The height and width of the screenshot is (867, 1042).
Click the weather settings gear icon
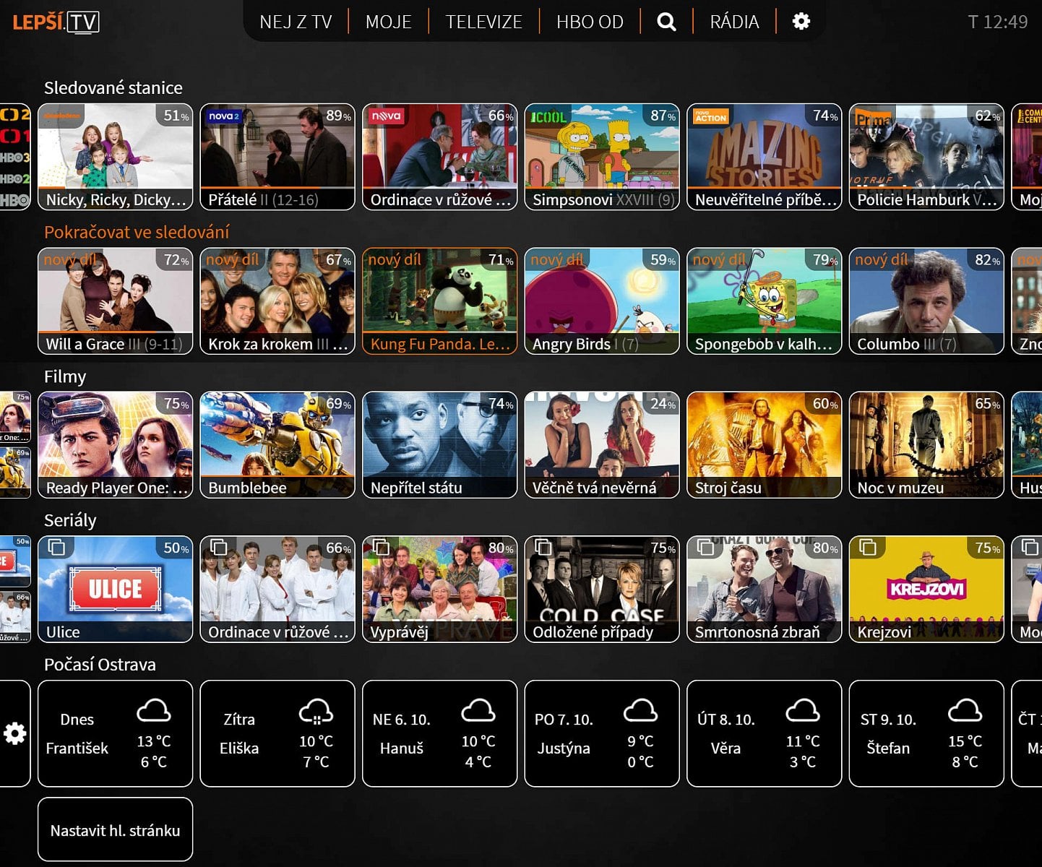coord(15,734)
